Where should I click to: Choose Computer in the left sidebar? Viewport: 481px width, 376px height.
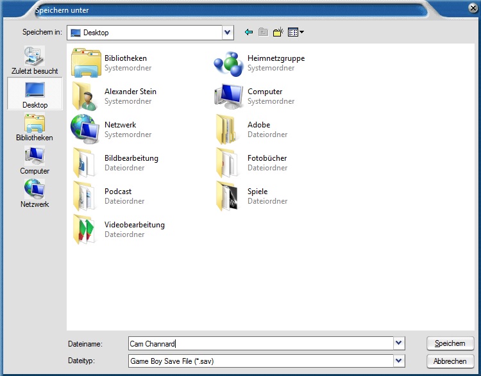pyautogui.click(x=35, y=161)
